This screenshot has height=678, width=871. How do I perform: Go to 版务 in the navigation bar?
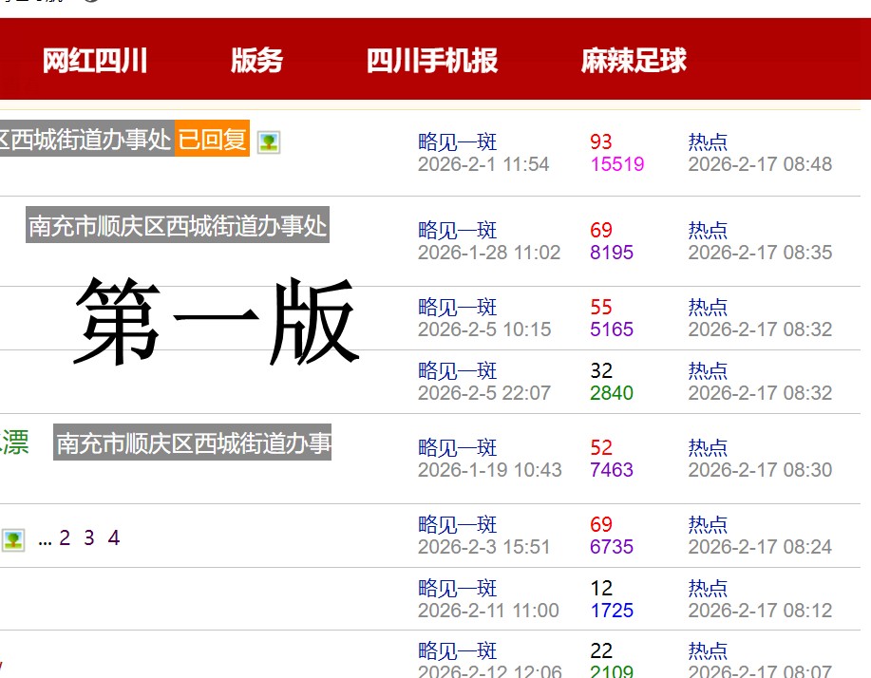coord(256,61)
